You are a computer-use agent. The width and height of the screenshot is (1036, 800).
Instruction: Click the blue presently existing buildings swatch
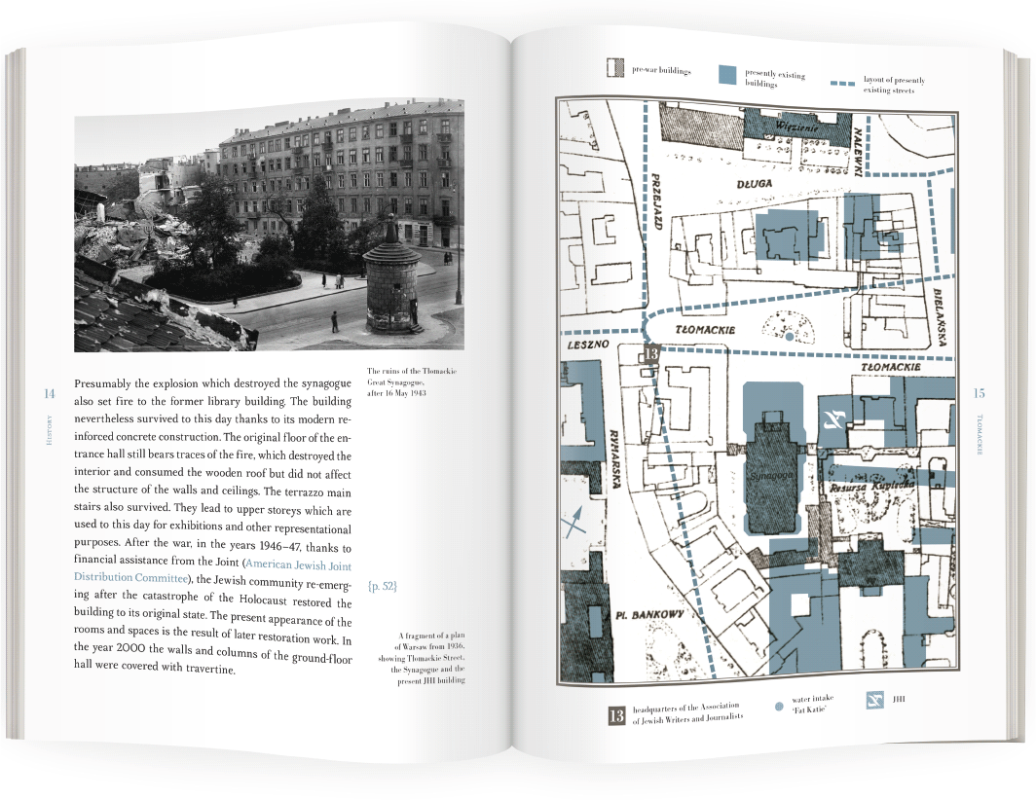pos(726,75)
